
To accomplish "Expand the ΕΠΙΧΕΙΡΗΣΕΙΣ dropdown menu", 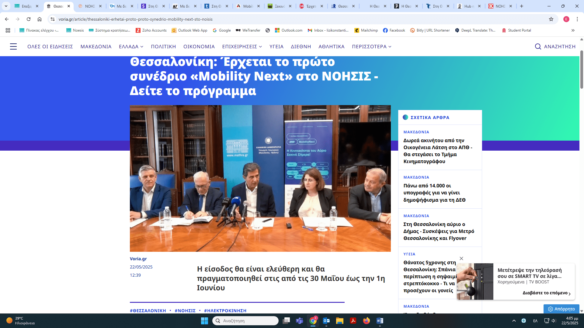I will pyautogui.click(x=242, y=46).
